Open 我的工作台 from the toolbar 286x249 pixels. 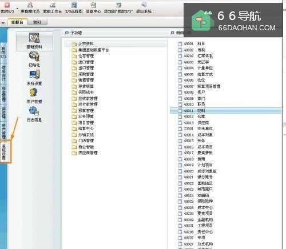52,8
